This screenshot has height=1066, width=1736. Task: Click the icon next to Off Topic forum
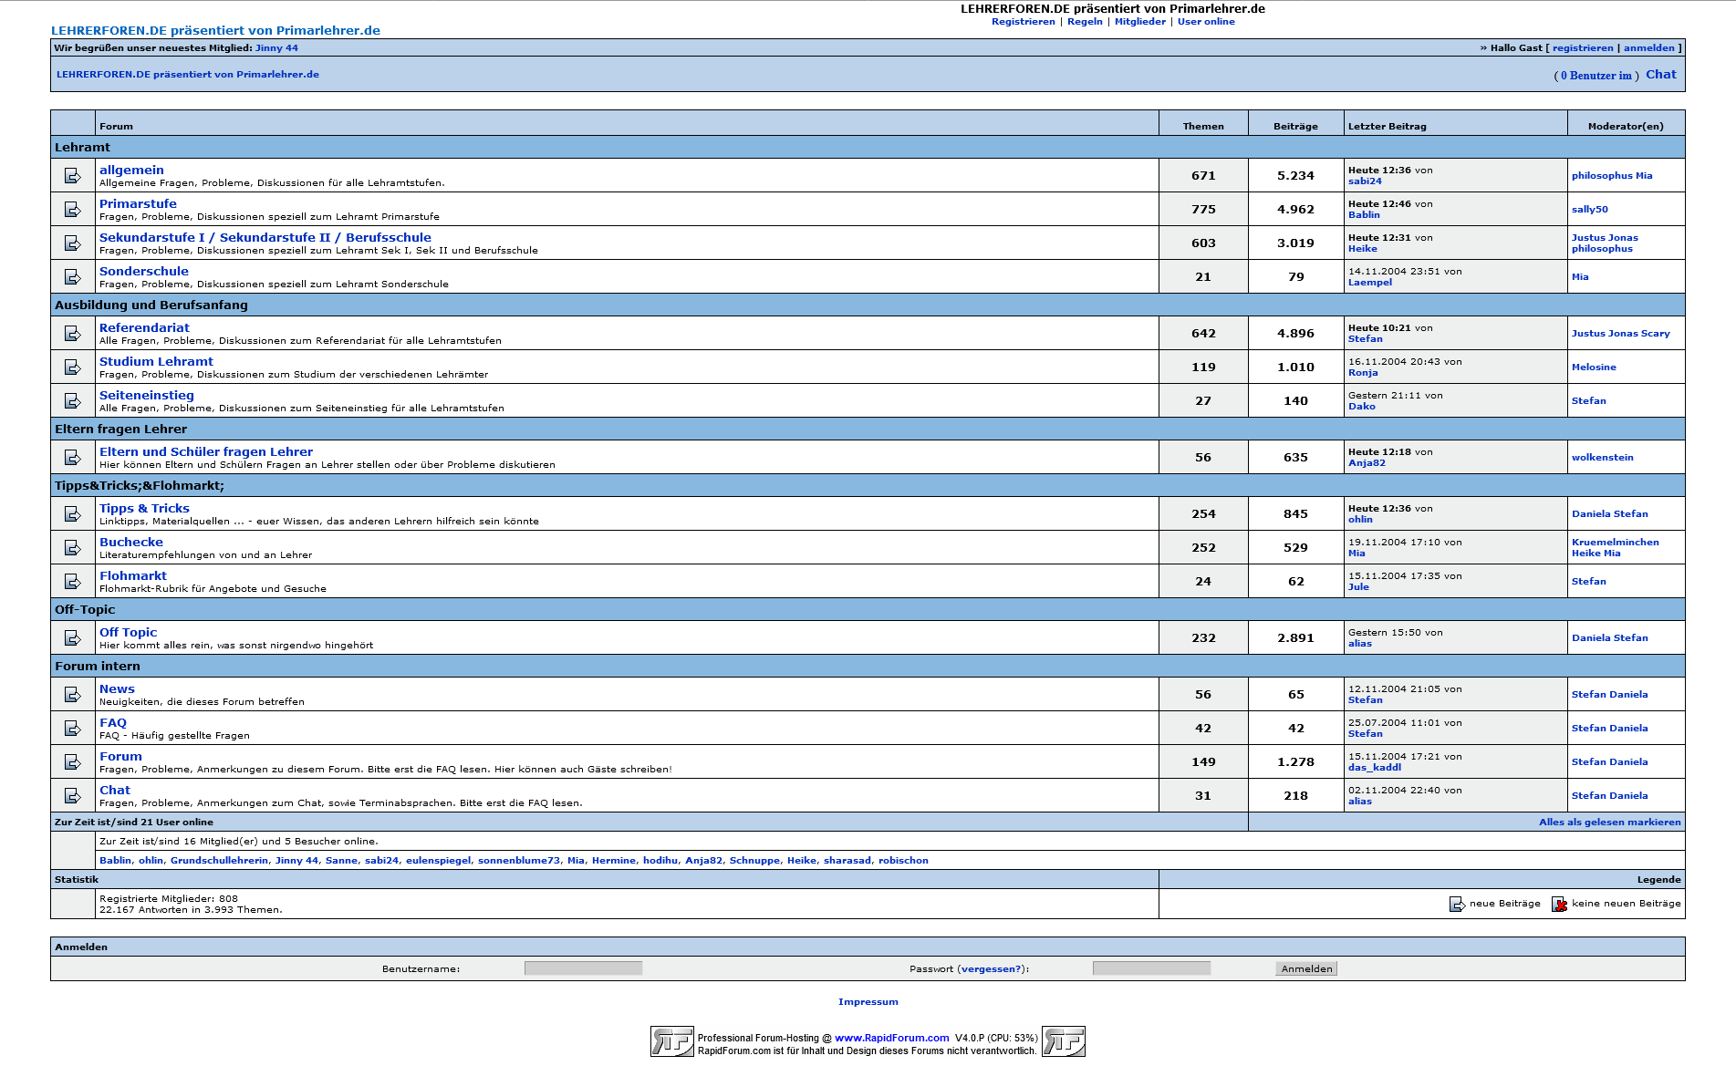pos(73,638)
